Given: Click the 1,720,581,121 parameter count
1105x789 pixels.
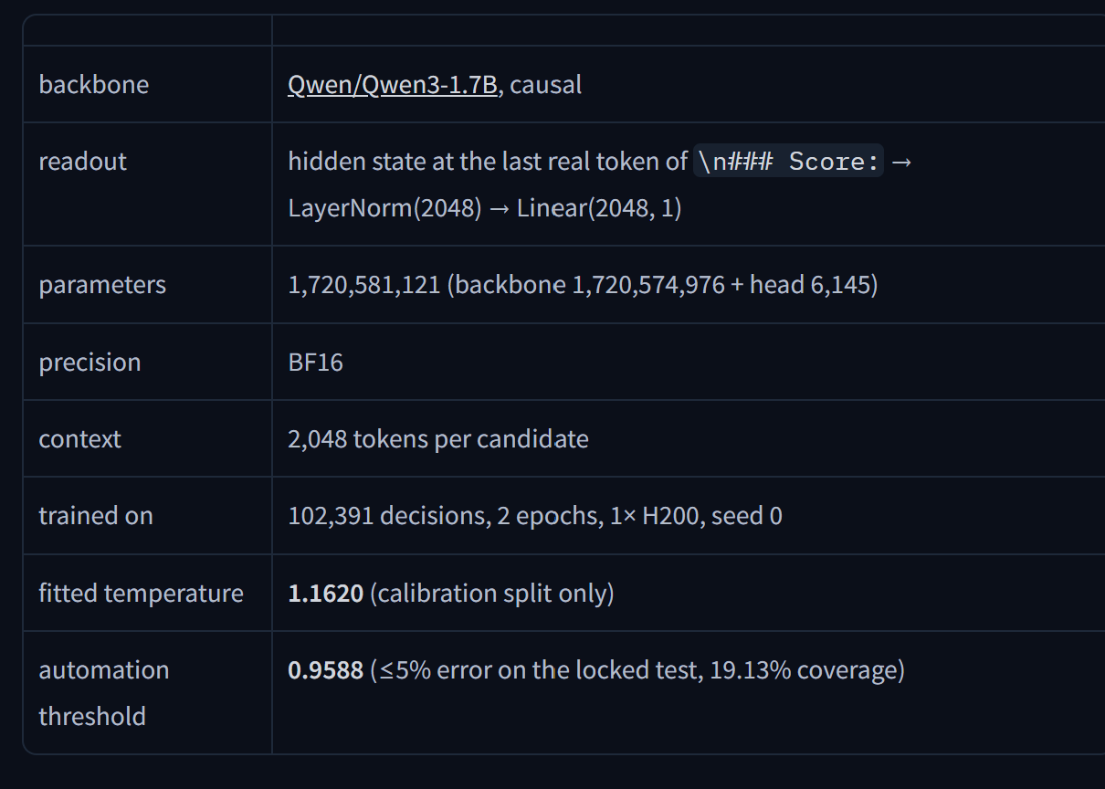Looking at the screenshot, I should point(364,285).
